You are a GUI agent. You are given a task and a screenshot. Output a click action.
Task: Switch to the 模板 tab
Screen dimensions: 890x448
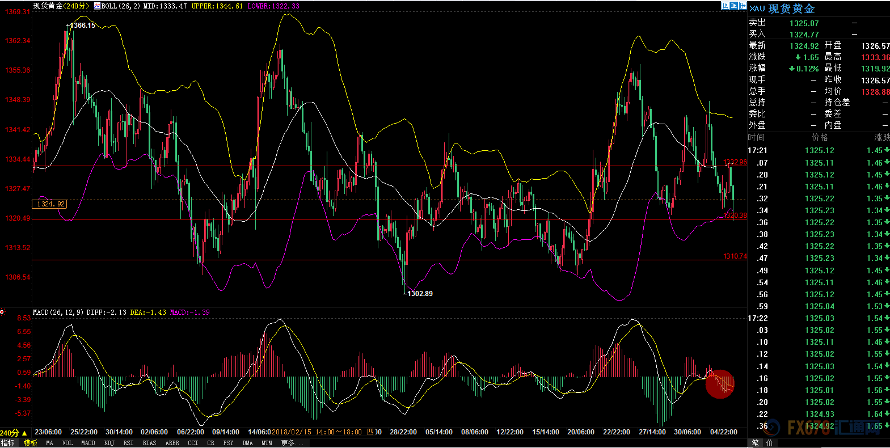click(x=30, y=443)
